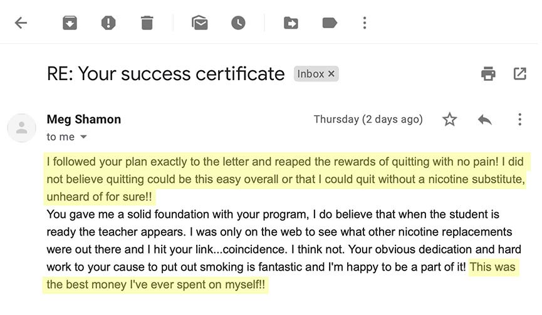Reply to Meg Shamon's message
Screen dimensions: 542x315
(484, 120)
